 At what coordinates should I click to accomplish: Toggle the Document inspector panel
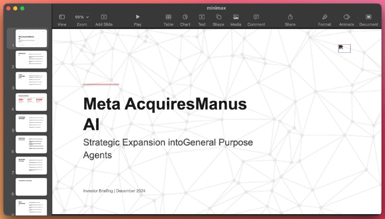click(369, 17)
